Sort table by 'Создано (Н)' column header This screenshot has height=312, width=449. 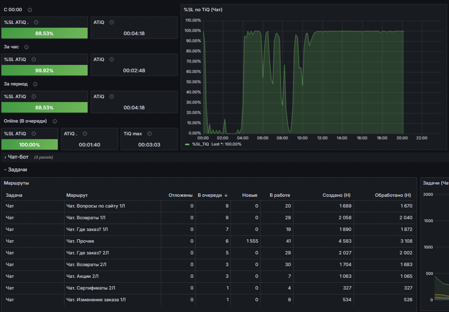(337, 195)
